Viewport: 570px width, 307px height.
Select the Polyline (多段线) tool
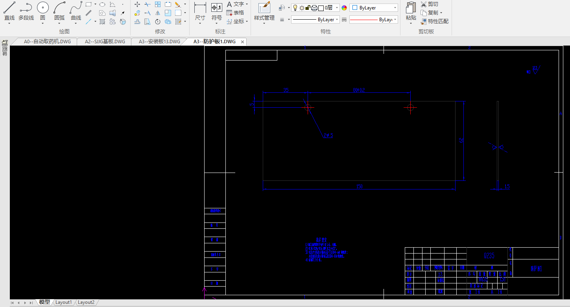[x=26, y=11]
